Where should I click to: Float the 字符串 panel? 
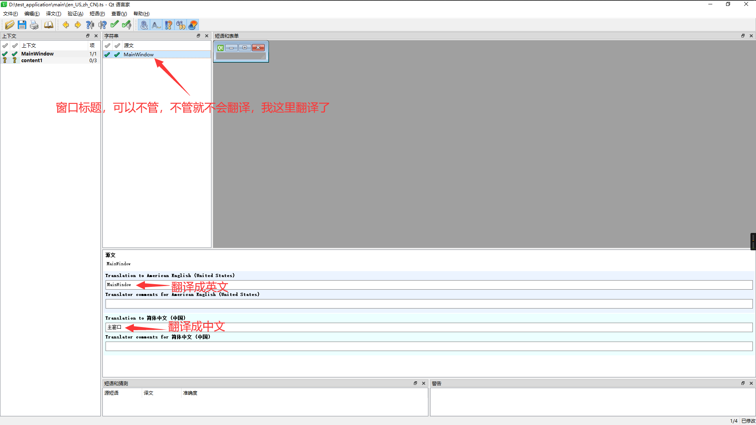point(198,36)
